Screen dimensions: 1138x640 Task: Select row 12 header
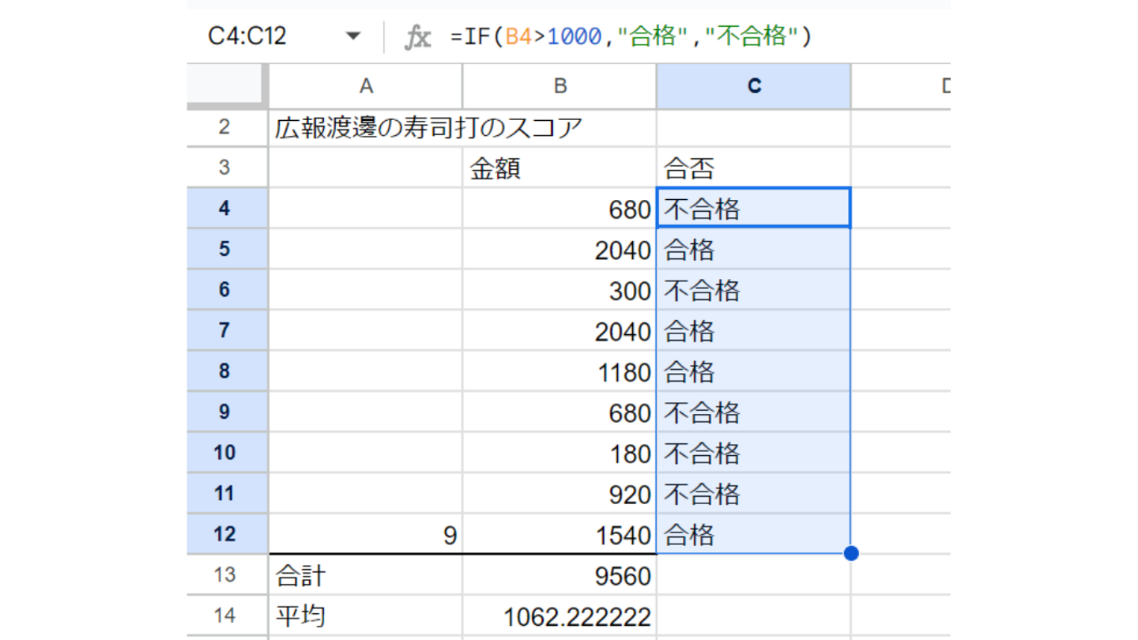click(x=228, y=534)
